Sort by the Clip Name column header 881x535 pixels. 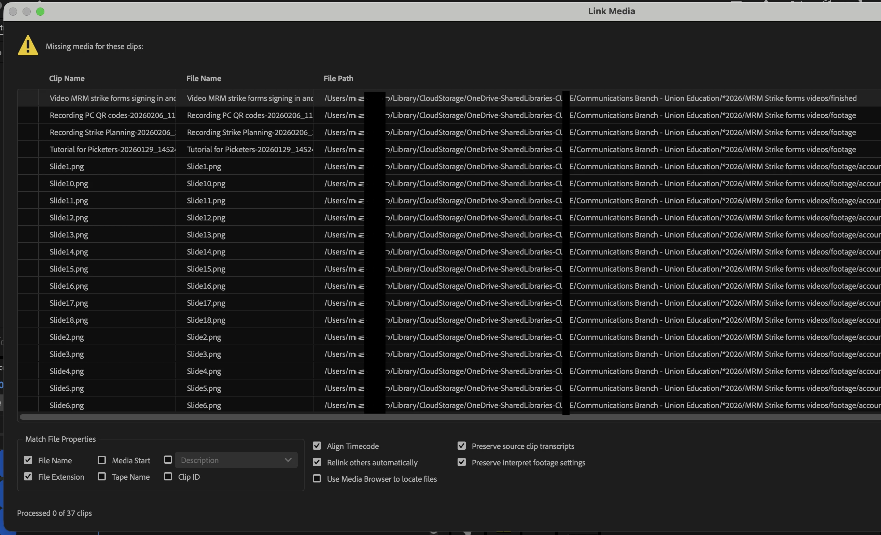[x=67, y=78]
